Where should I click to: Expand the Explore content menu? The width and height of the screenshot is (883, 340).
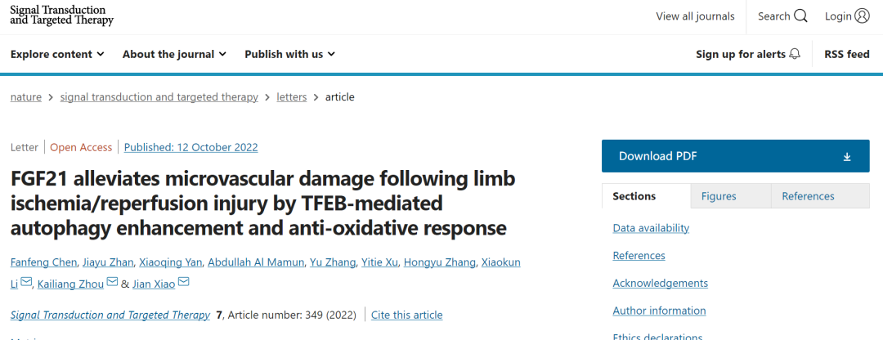coord(57,54)
